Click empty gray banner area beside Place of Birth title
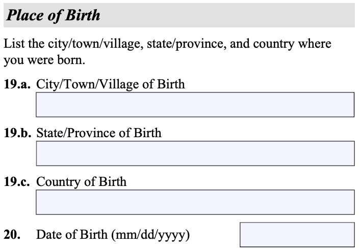361x252 pixels. click(x=229, y=15)
